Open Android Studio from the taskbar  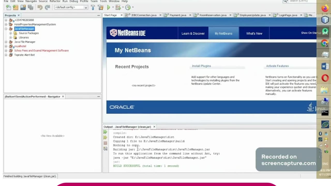[325, 32]
